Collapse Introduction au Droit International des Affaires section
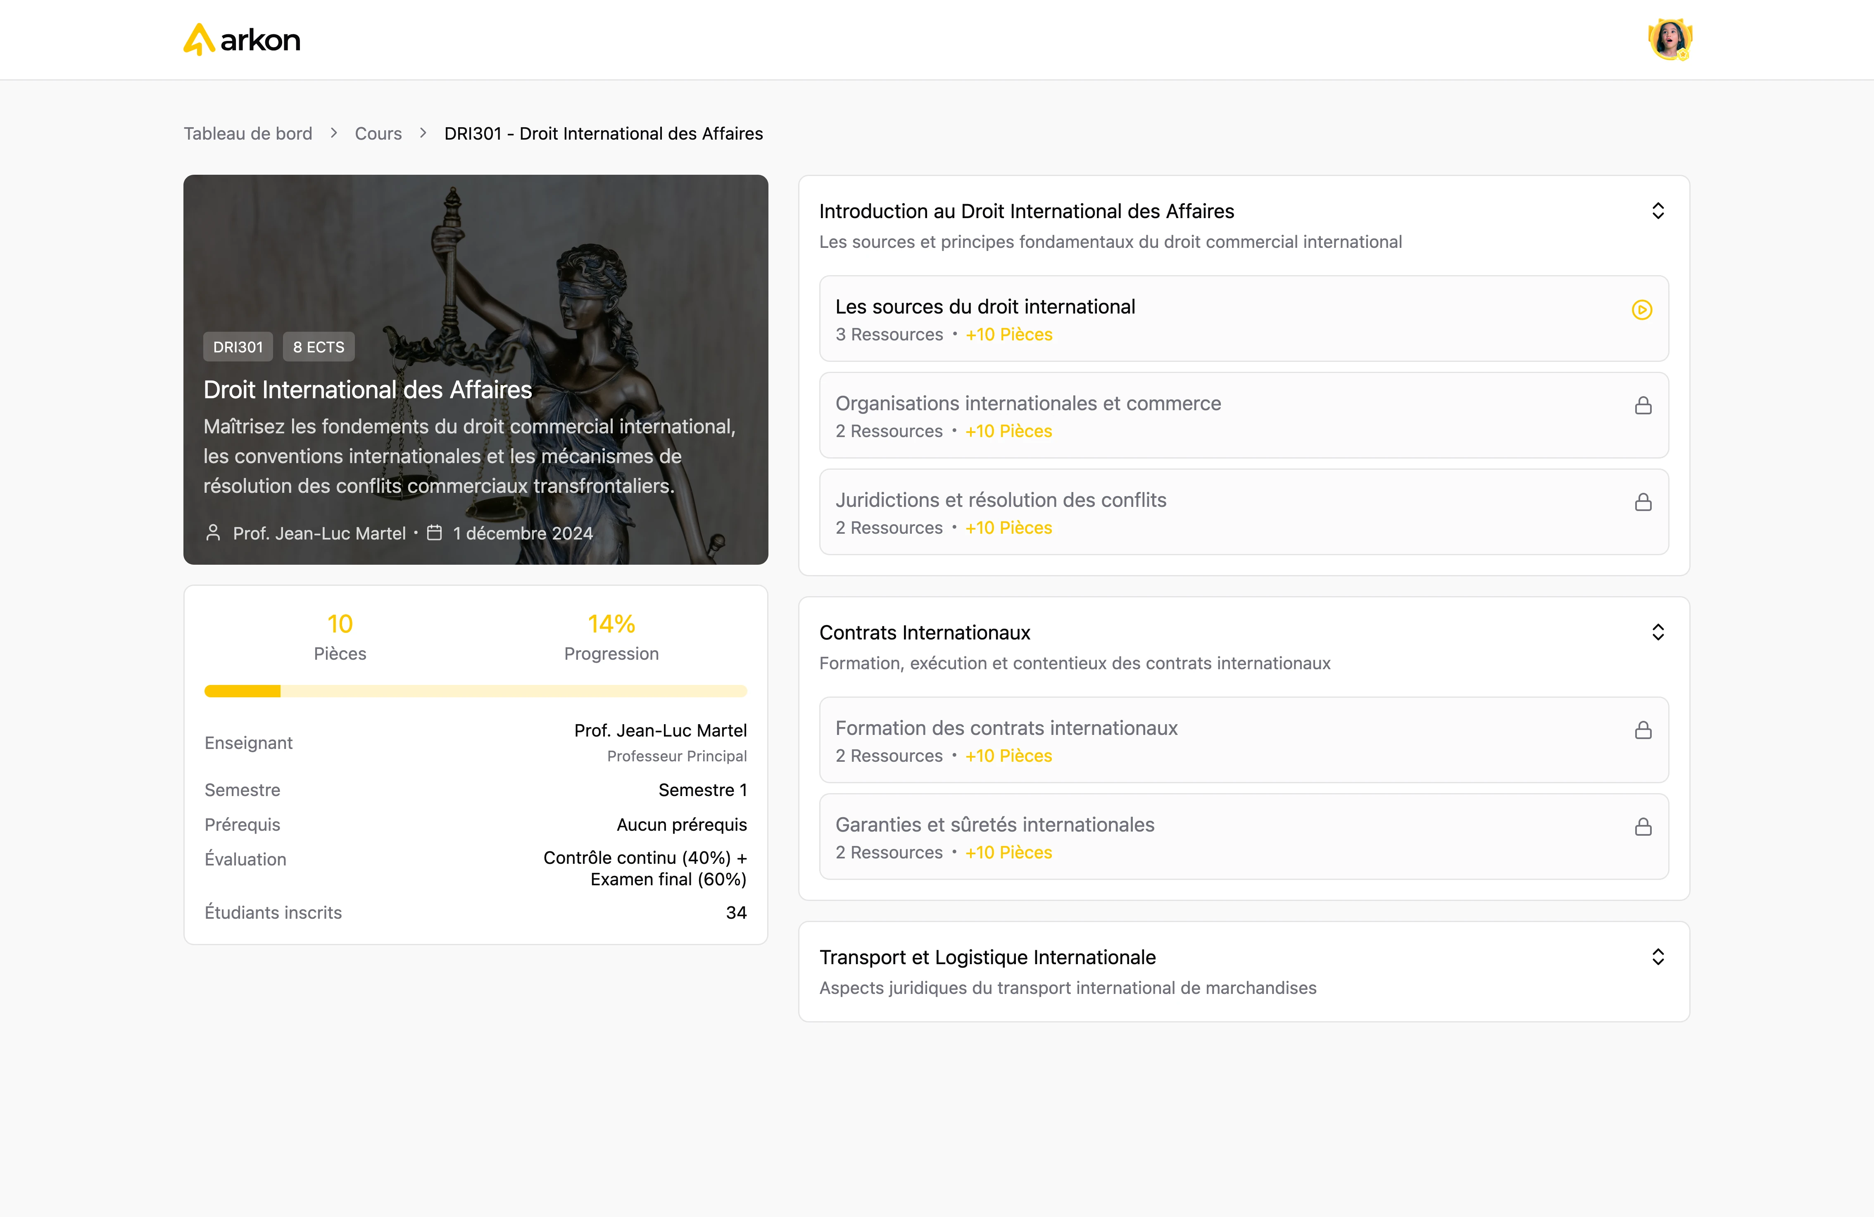The image size is (1874, 1217). point(1658,211)
